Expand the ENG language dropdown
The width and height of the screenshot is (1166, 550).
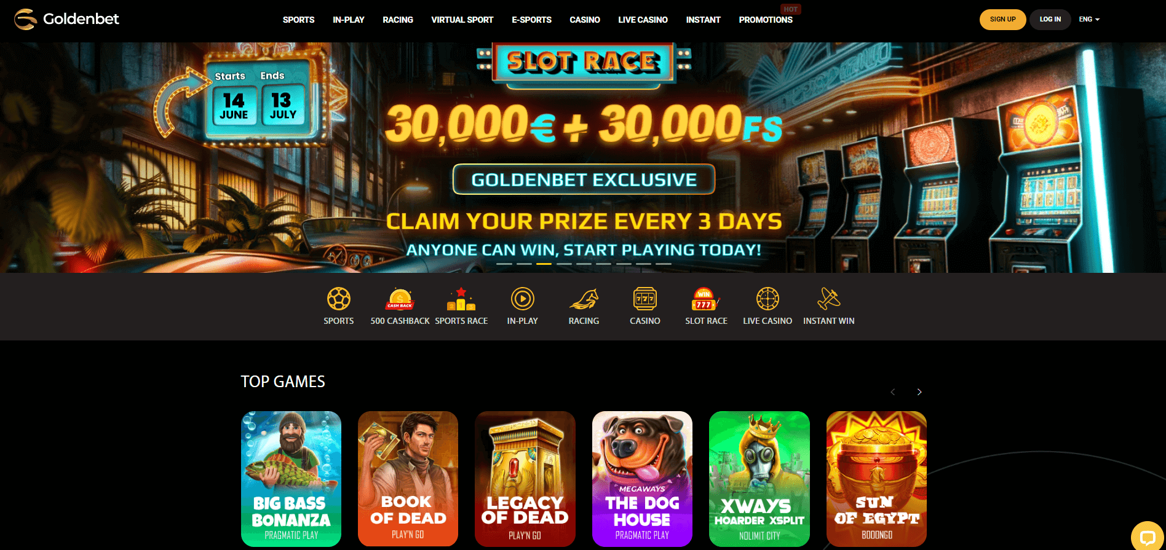coord(1089,20)
